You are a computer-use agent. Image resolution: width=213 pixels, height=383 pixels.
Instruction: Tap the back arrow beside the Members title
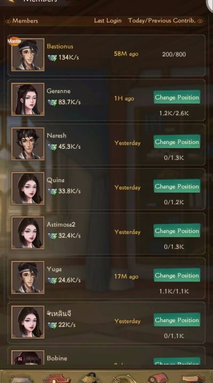point(11,1)
